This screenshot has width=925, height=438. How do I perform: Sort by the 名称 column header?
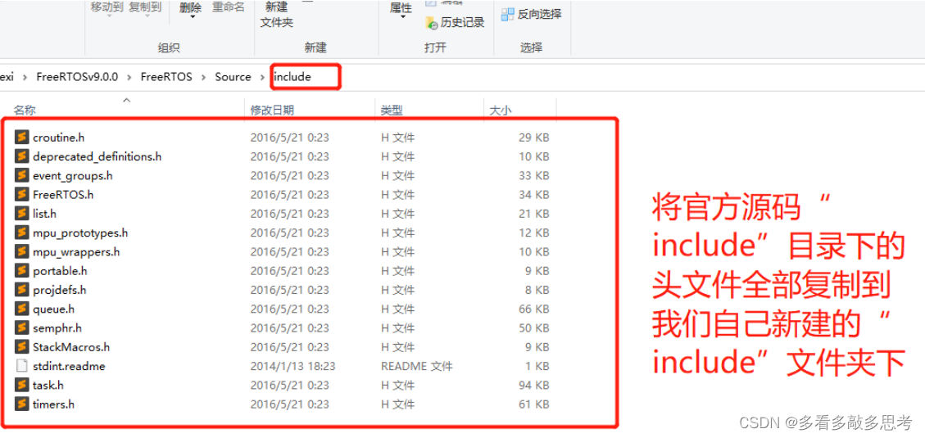coord(24,110)
